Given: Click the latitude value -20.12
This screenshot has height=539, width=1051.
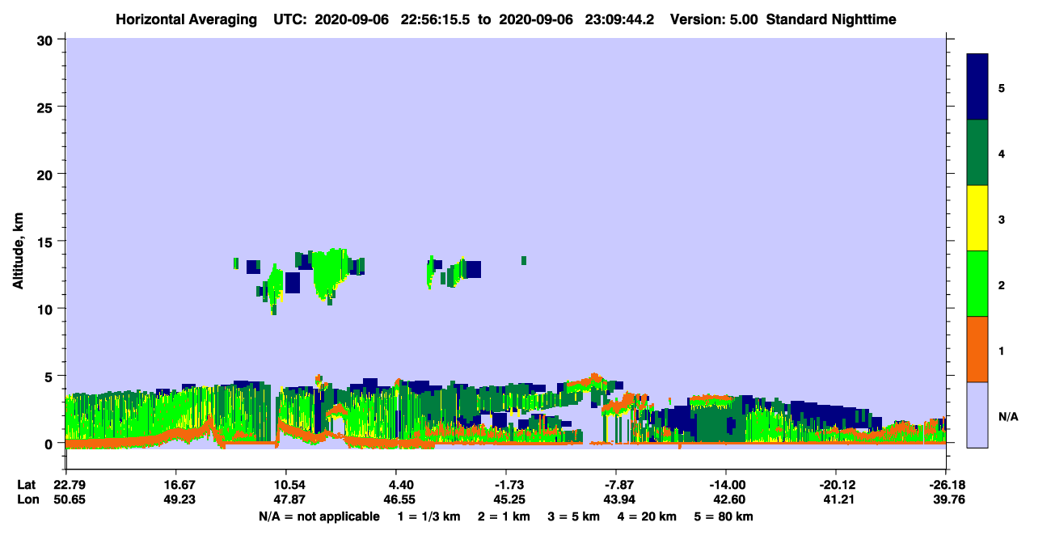Looking at the screenshot, I should coord(836,485).
